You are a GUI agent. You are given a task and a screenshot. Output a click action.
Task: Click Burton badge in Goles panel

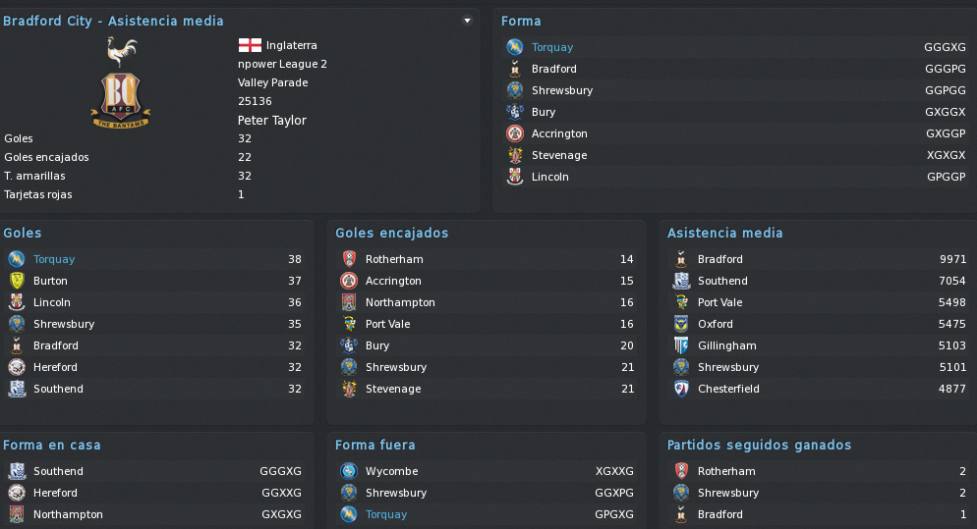click(17, 281)
